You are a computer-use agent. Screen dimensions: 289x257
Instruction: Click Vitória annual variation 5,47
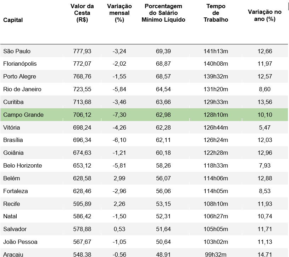pos(265,127)
